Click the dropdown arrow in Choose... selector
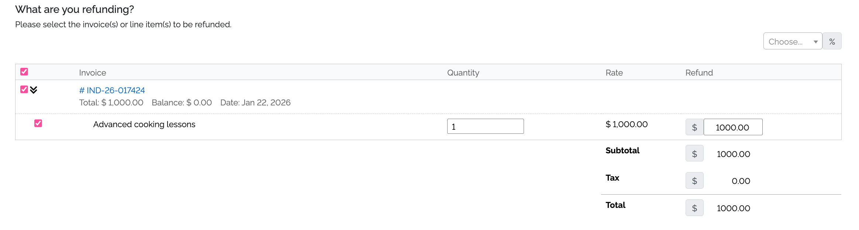This screenshot has width=859, height=230. tap(815, 42)
